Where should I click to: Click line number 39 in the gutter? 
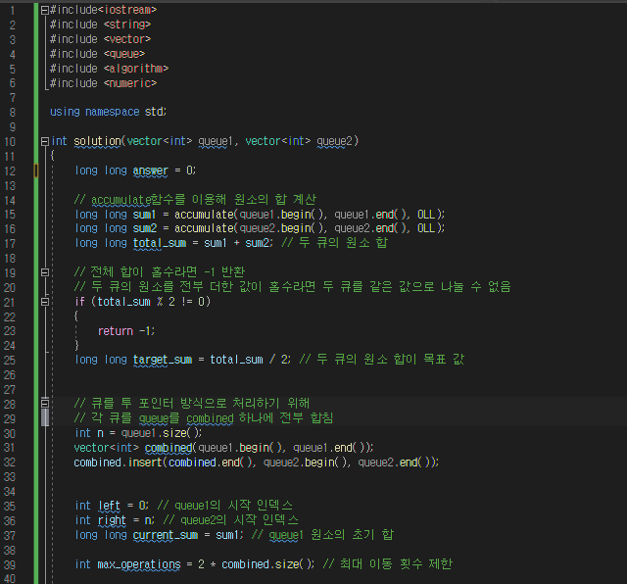(10, 564)
